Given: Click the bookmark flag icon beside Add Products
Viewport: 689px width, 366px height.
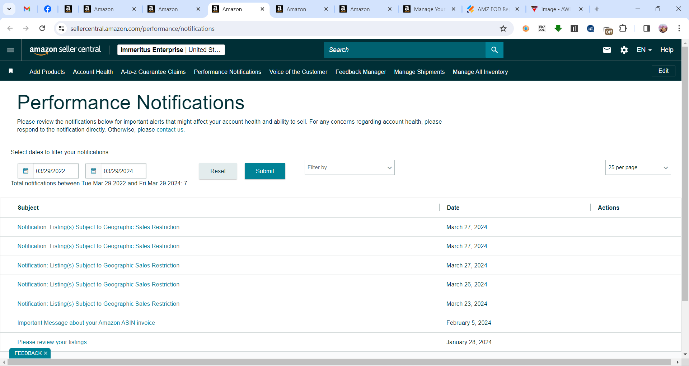Looking at the screenshot, I should coord(11,71).
